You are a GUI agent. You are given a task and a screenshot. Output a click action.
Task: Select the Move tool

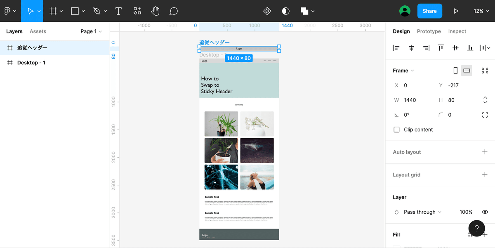(x=30, y=11)
